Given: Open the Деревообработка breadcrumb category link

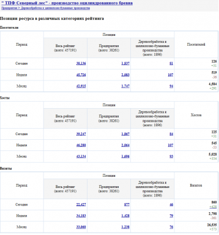Looking at the screenshot, I should coord(55,8).
